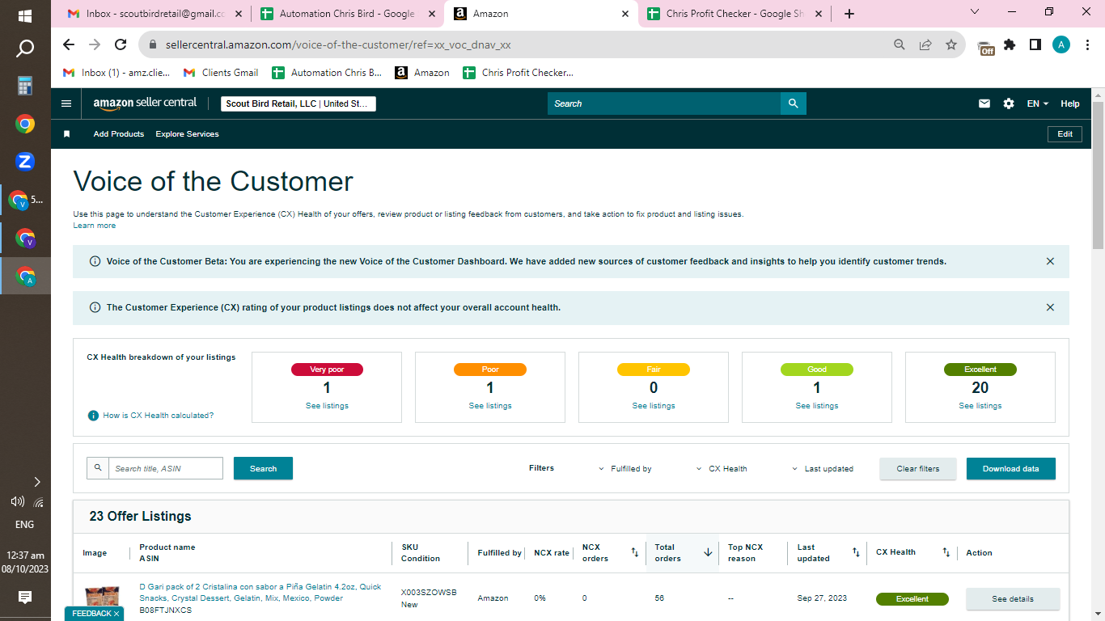Close the FEEDBACK tab at bottom left
The width and height of the screenshot is (1105, 621).
[116, 614]
